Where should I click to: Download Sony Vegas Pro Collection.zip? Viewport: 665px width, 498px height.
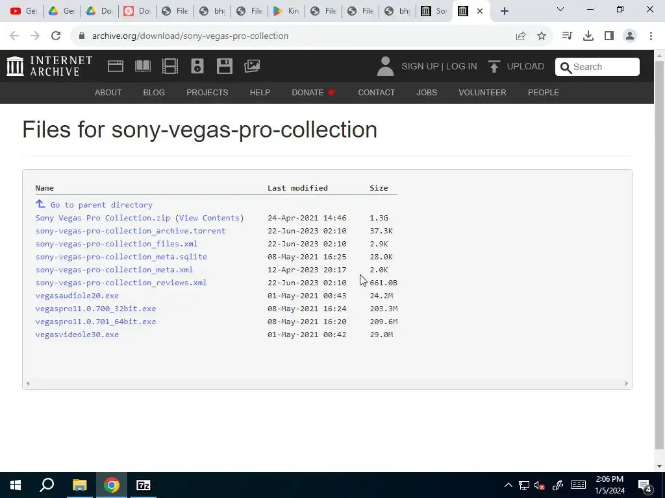(103, 218)
